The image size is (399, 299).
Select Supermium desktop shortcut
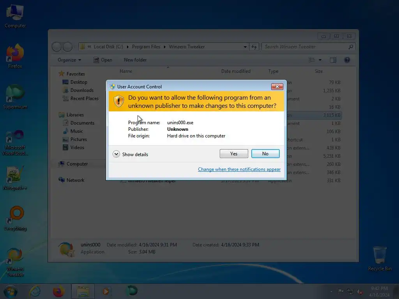click(15, 97)
